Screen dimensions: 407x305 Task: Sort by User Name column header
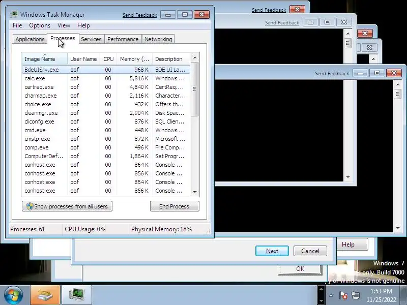click(83, 59)
